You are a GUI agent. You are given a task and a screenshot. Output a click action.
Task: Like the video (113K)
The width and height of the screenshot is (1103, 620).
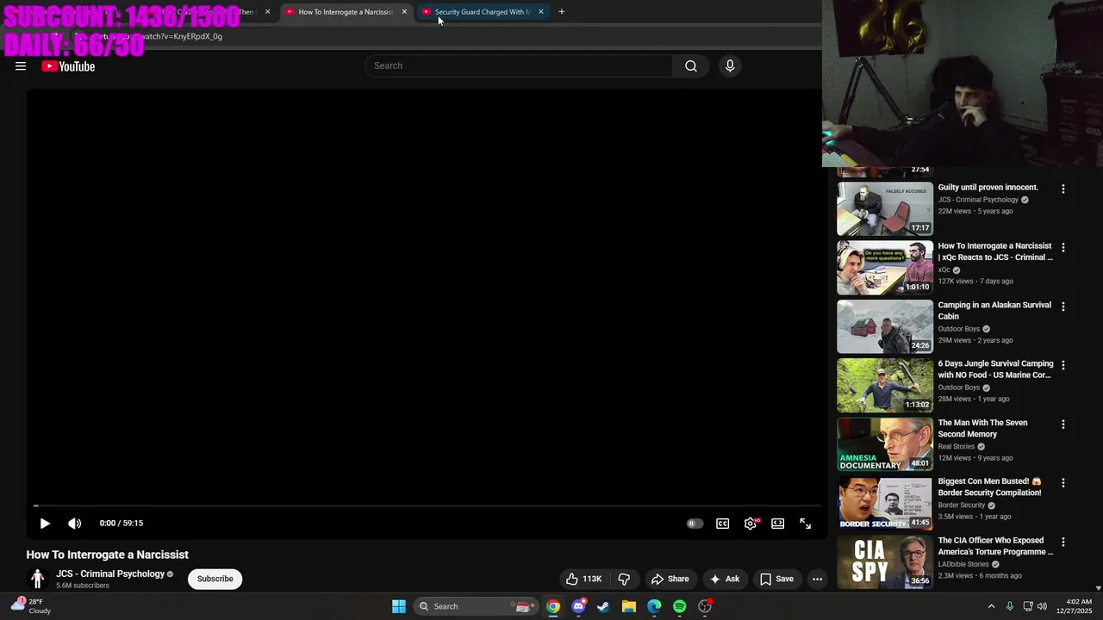(583, 579)
